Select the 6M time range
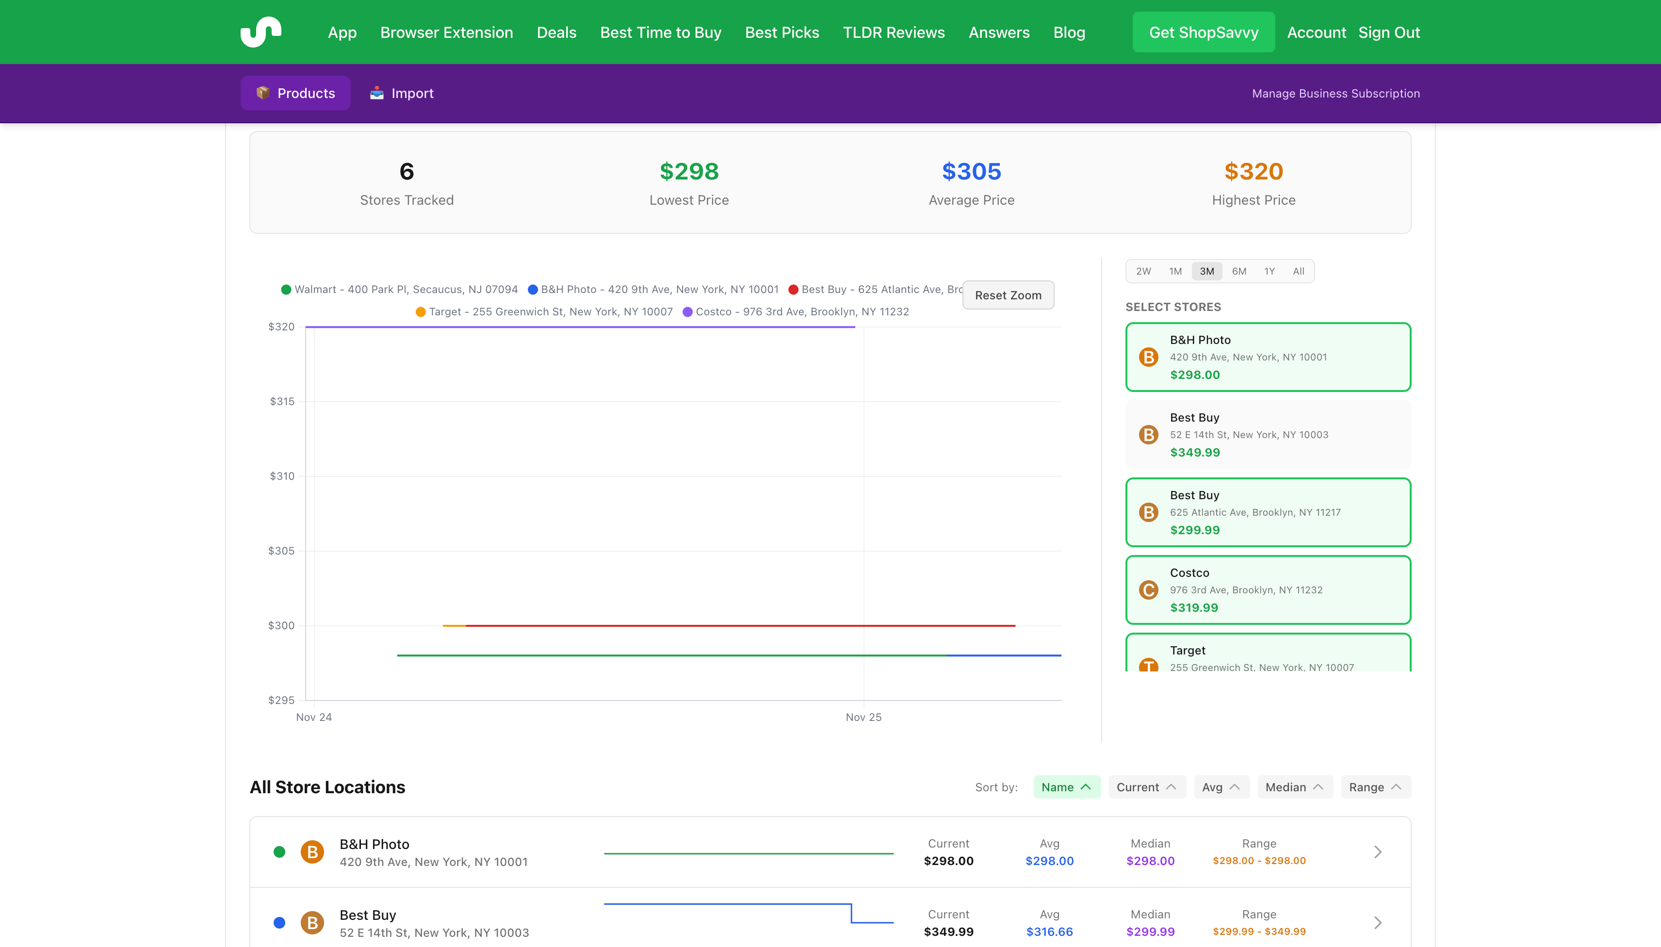The height and width of the screenshot is (947, 1661). 1239,271
